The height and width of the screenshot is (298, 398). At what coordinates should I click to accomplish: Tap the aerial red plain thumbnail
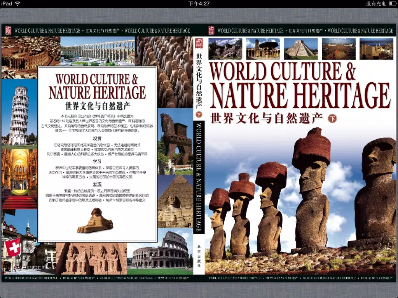click(x=339, y=49)
